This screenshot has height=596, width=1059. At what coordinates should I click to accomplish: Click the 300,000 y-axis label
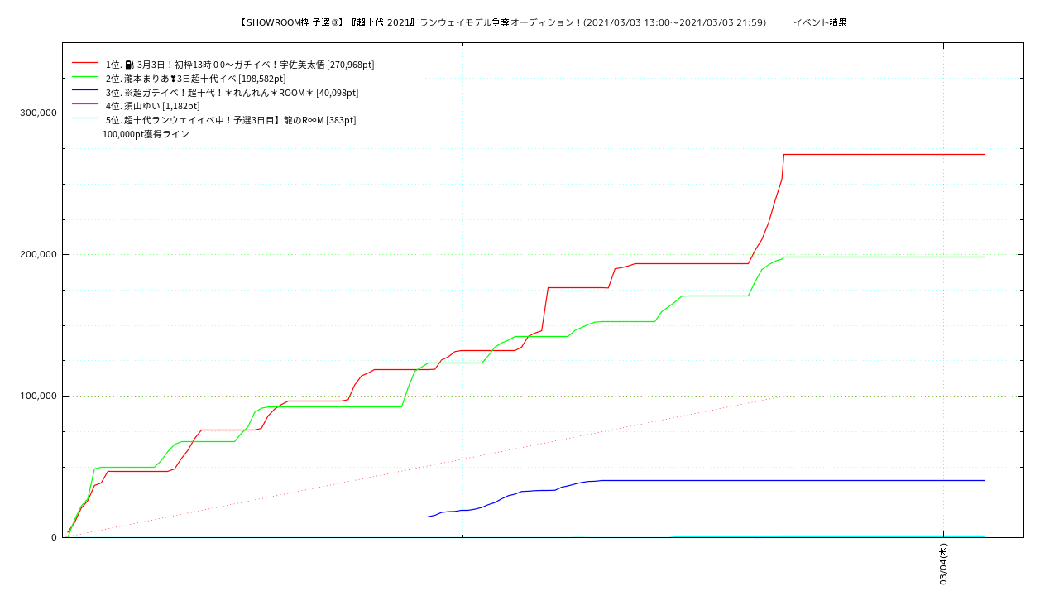click(37, 113)
